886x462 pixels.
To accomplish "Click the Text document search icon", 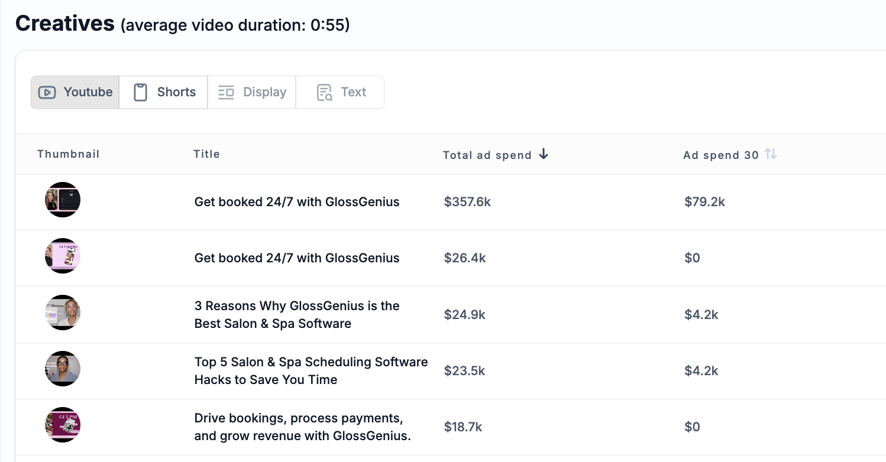I will pyautogui.click(x=325, y=93).
